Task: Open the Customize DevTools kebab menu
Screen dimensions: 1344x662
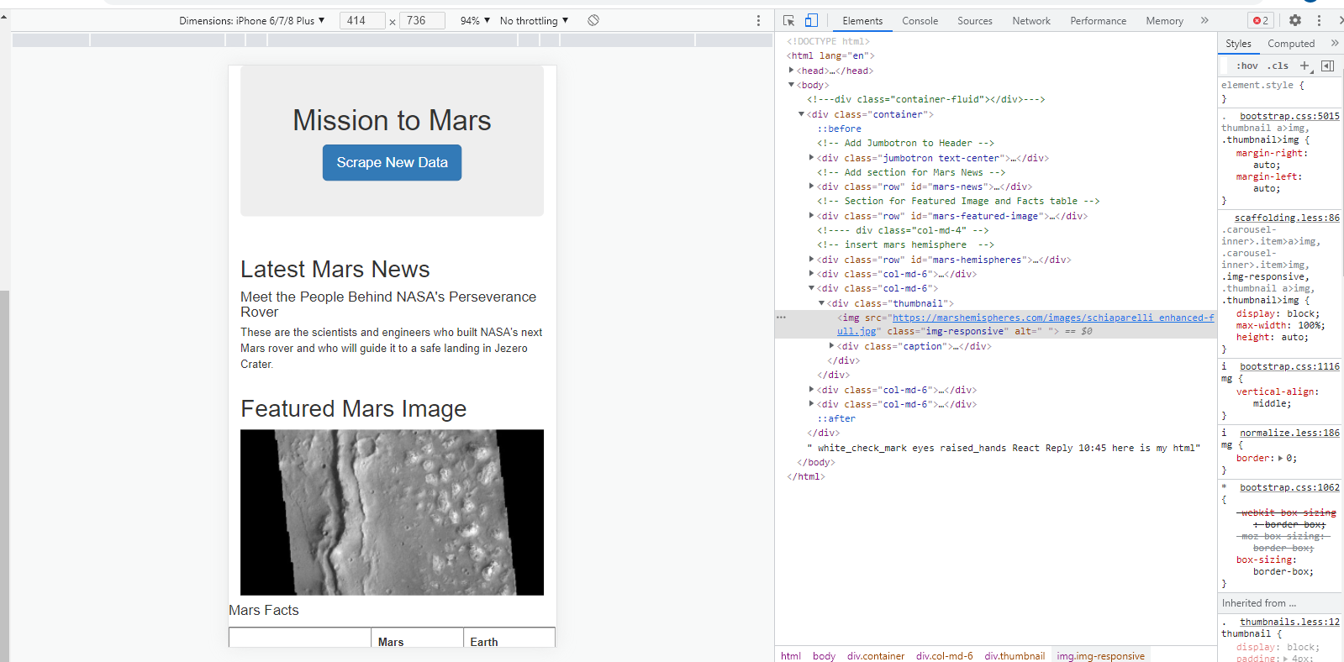Action: 1319,20
